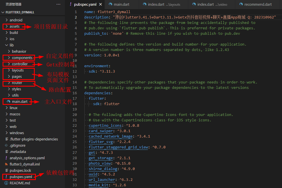Expand the web folder

point(7,126)
